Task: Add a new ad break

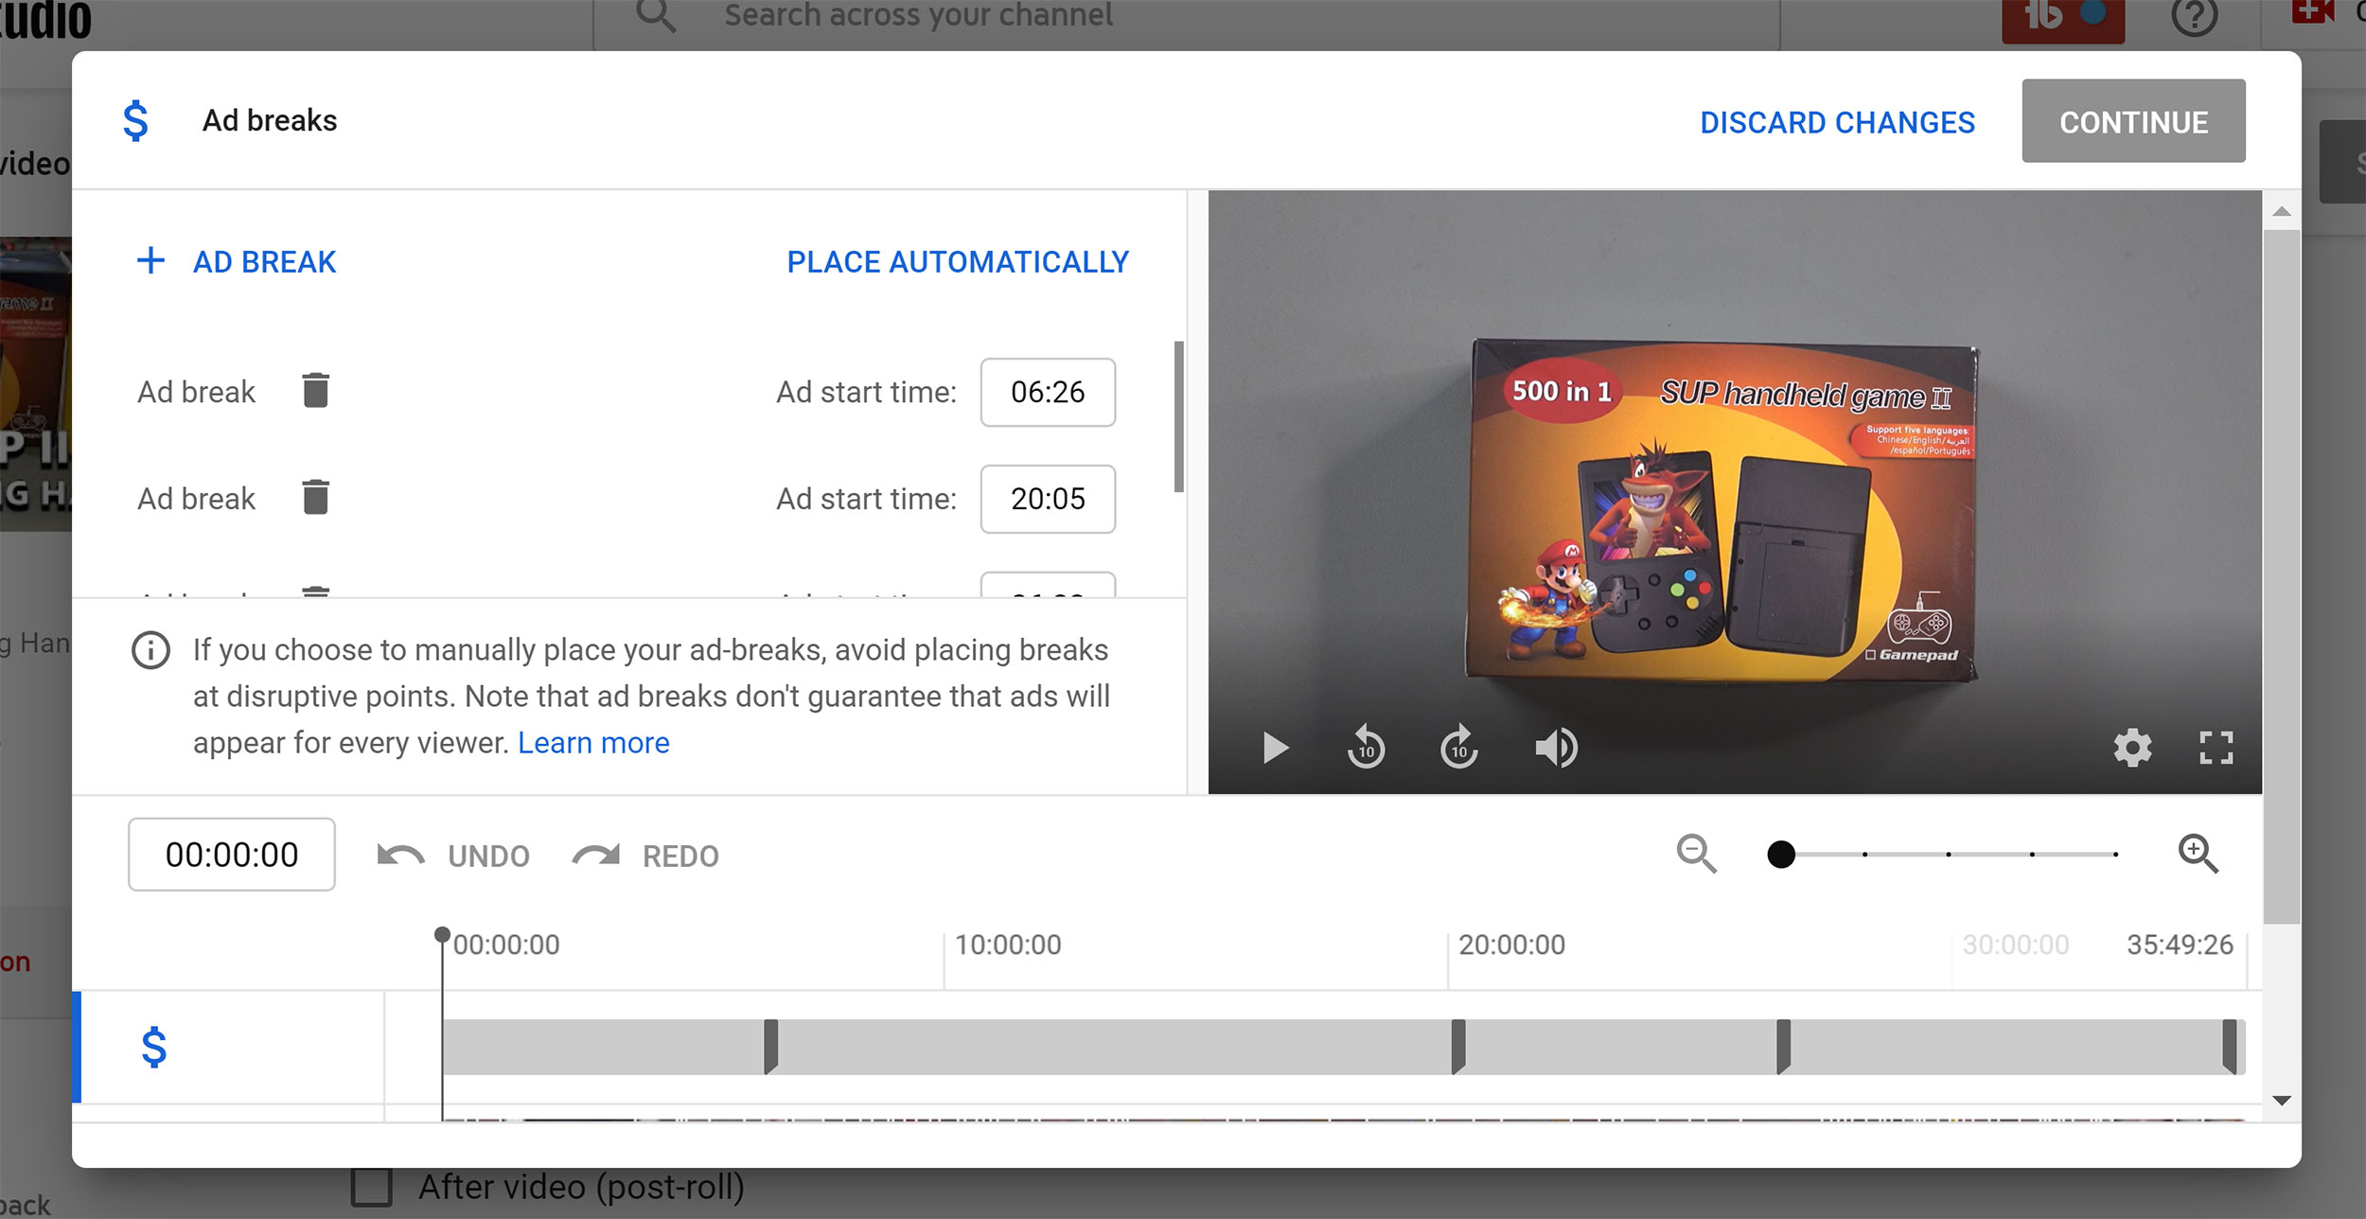Action: (x=237, y=261)
